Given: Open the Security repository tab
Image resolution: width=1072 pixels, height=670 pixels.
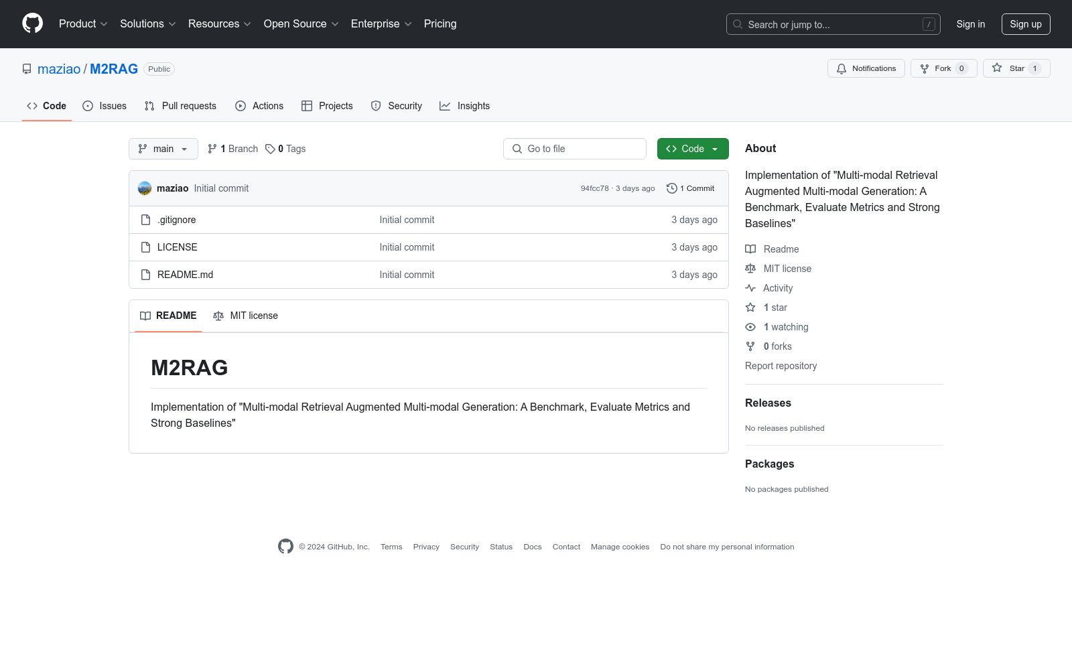Looking at the screenshot, I should (x=397, y=106).
